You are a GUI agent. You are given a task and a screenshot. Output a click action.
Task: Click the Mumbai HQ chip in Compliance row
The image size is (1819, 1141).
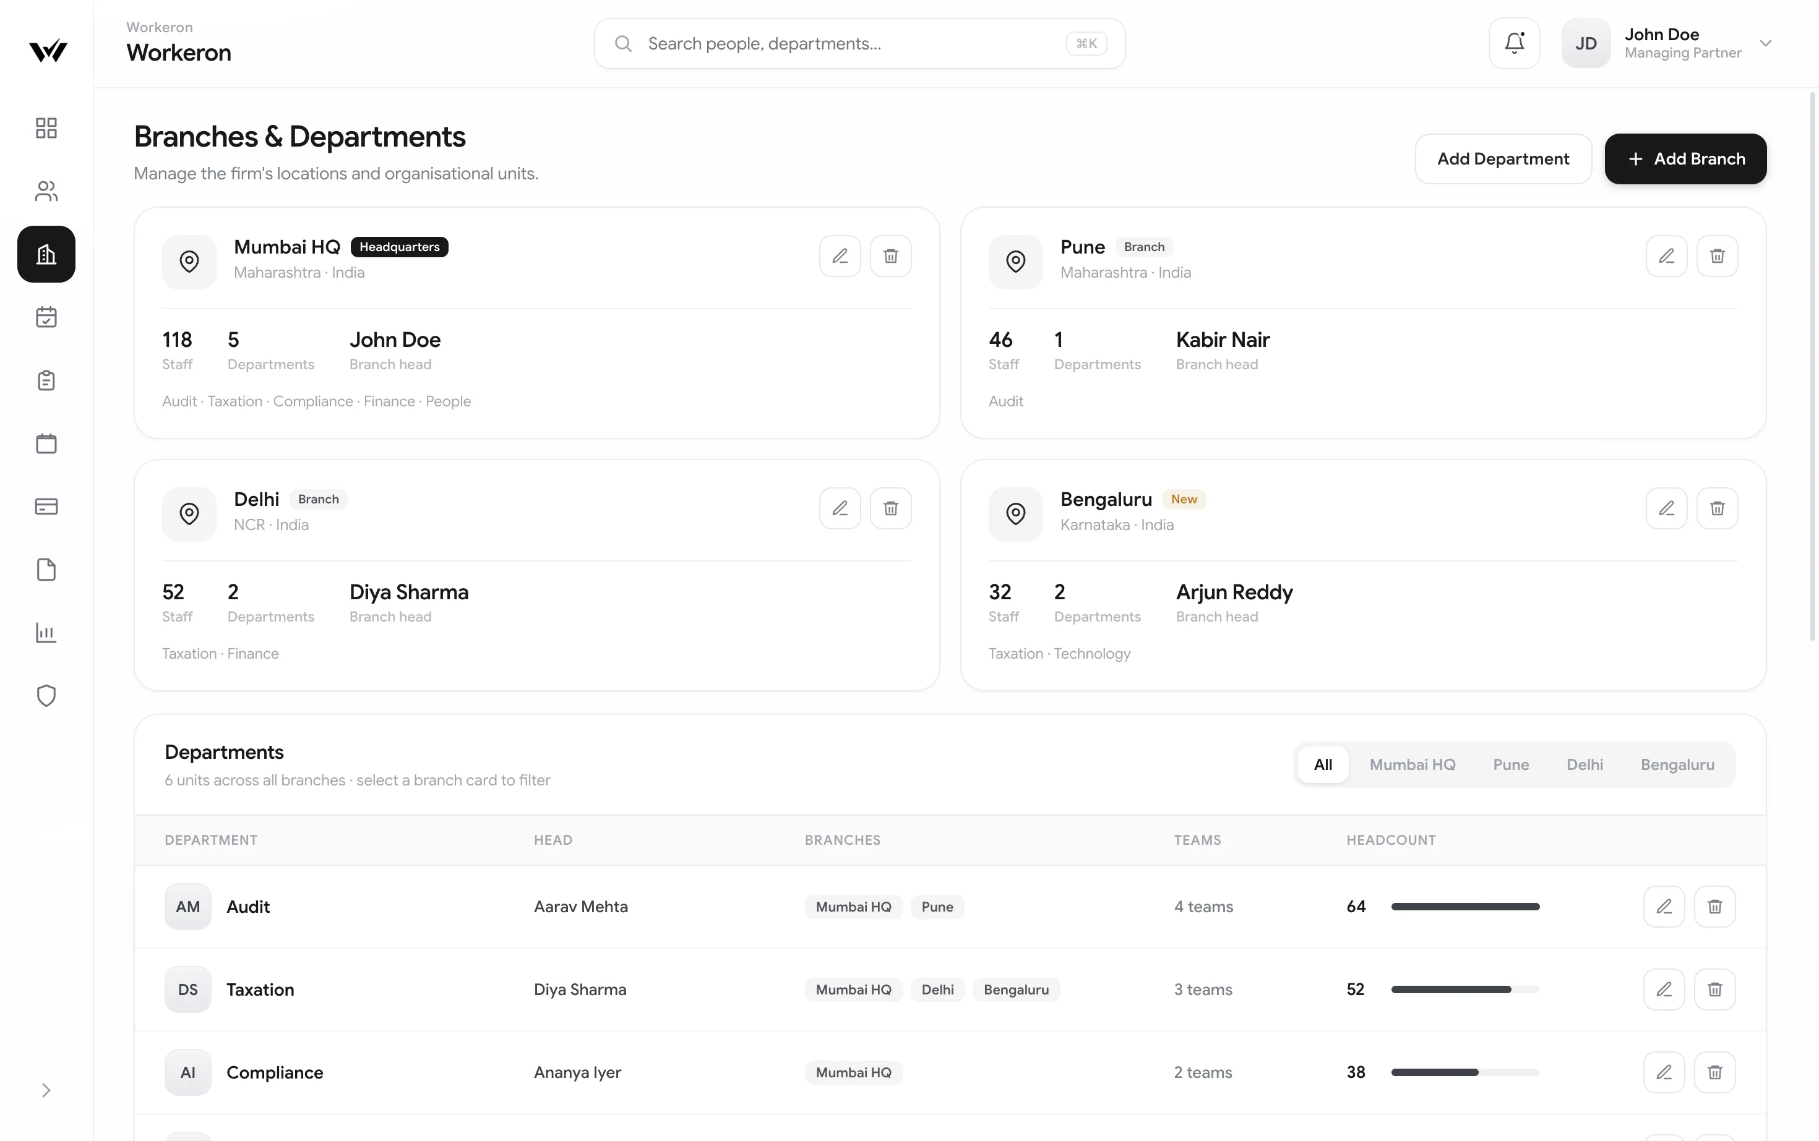tap(854, 1072)
